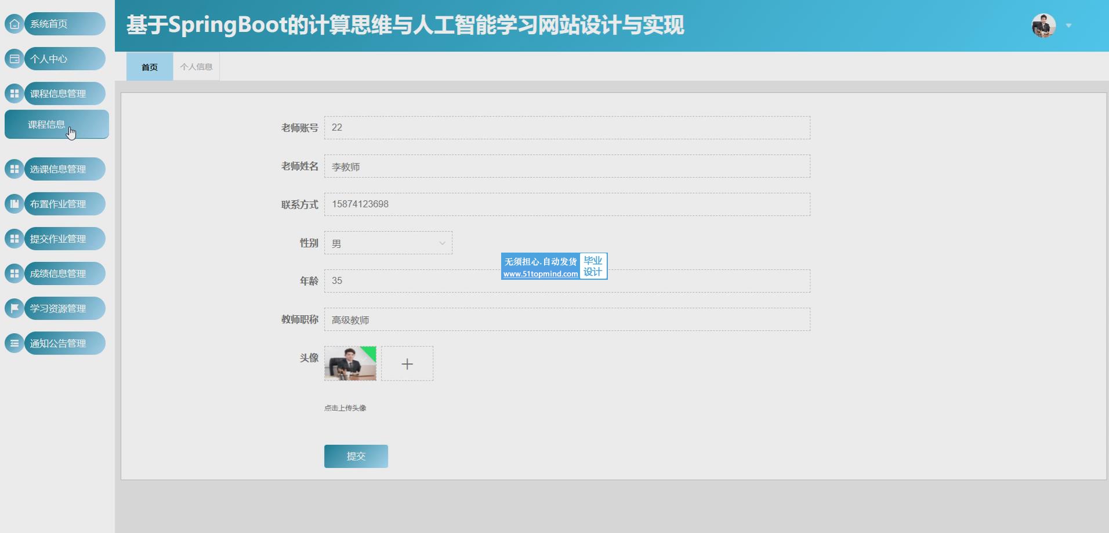This screenshot has height=533, width=1109.
Task: Switch to the 首页 tab
Action: pyautogui.click(x=150, y=67)
